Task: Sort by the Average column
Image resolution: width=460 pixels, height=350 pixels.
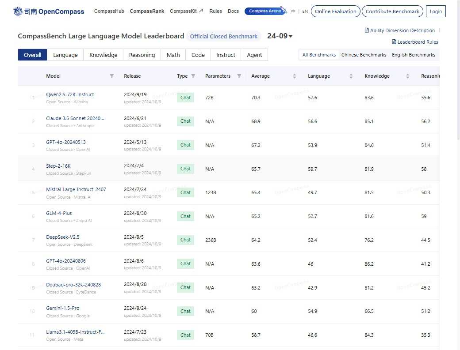Action: [294, 76]
